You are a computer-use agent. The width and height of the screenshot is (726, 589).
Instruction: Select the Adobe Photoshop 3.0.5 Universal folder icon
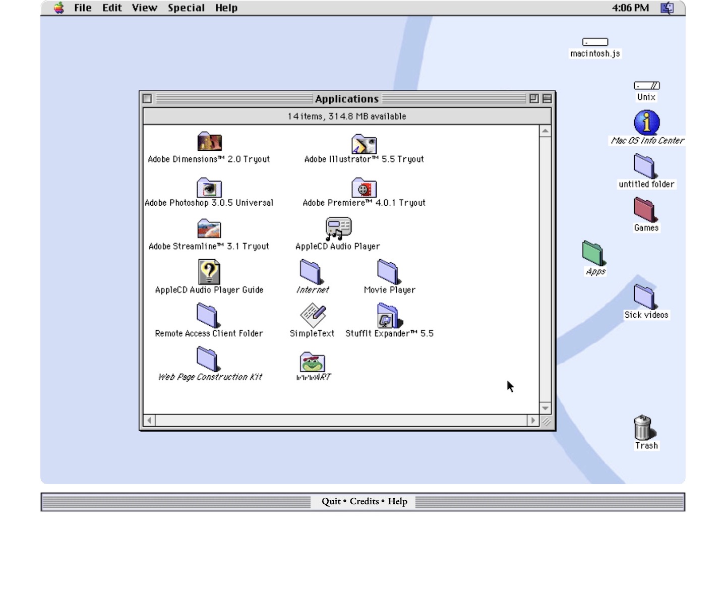[x=209, y=187]
